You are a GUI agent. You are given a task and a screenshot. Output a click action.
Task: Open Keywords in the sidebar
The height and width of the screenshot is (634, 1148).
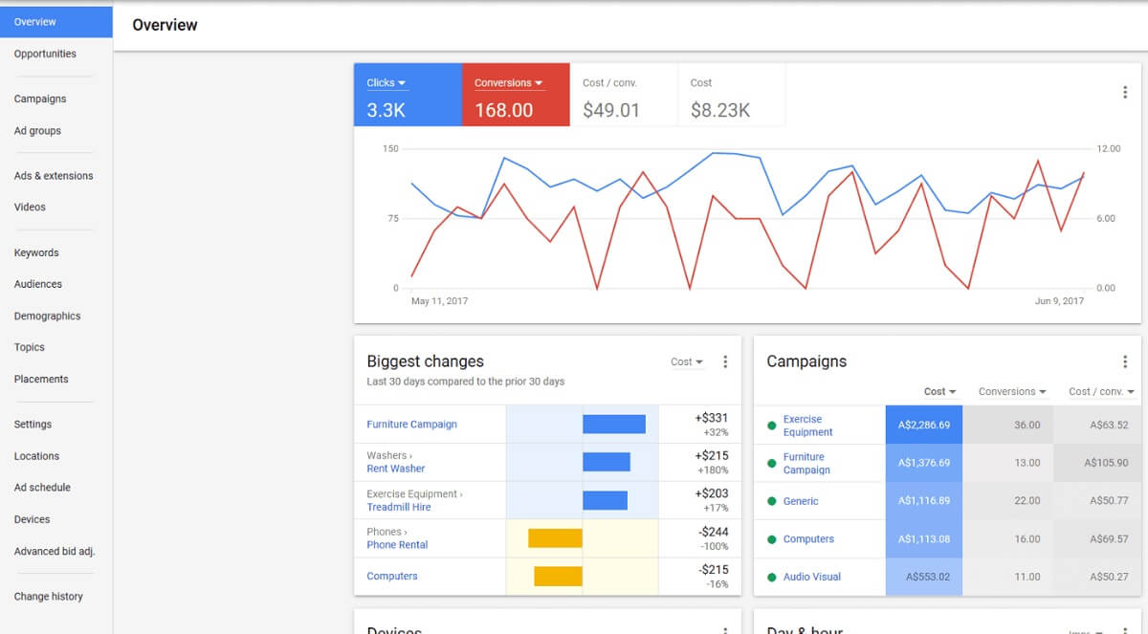[x=36, y=253]
